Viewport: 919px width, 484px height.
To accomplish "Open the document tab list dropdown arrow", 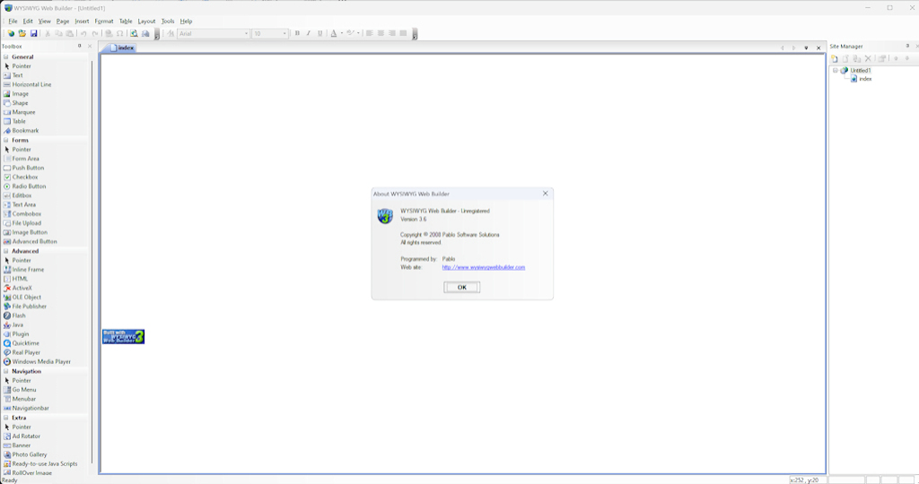I will [806, 48].
